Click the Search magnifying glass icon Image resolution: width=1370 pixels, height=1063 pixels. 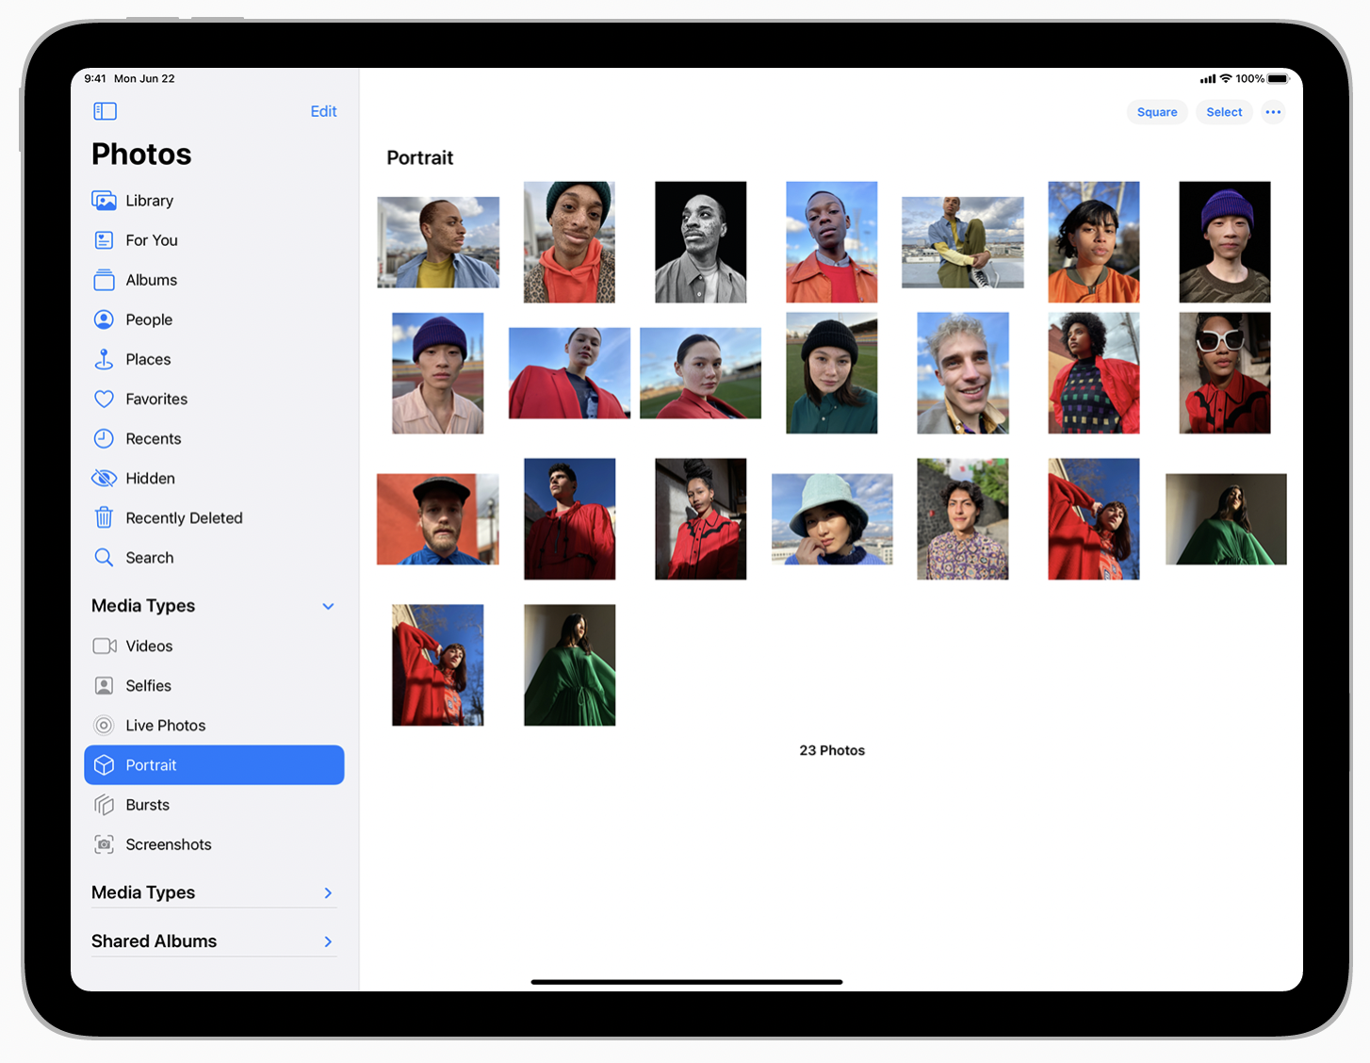(x=104, y=557)
